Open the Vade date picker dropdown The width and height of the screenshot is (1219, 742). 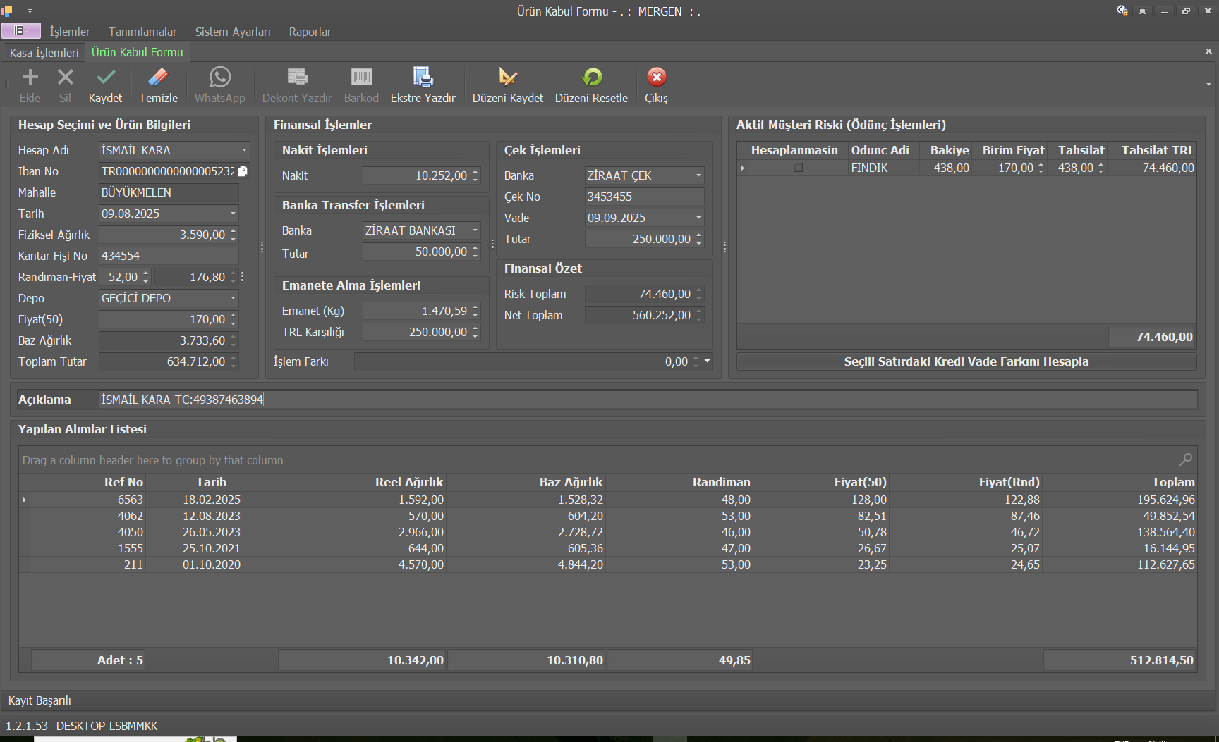click(x=698, y=218)
